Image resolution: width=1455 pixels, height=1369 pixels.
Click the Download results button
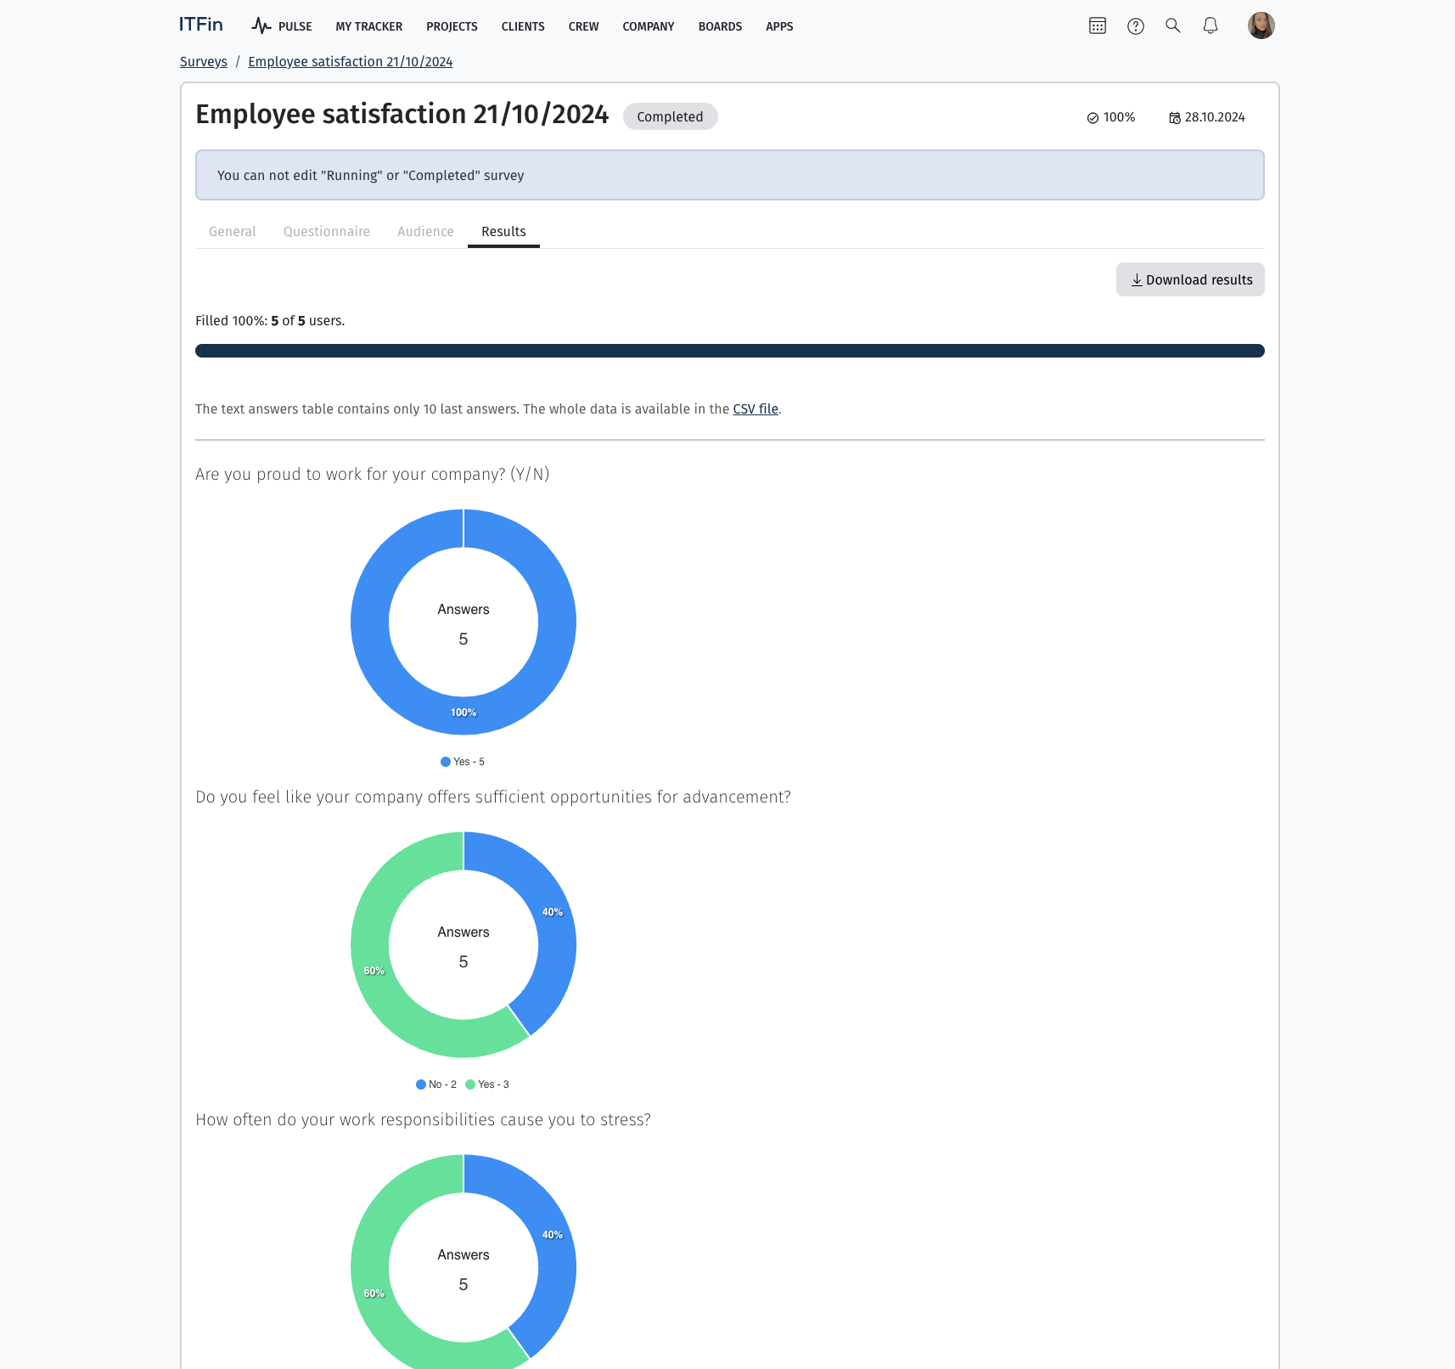1190,279
